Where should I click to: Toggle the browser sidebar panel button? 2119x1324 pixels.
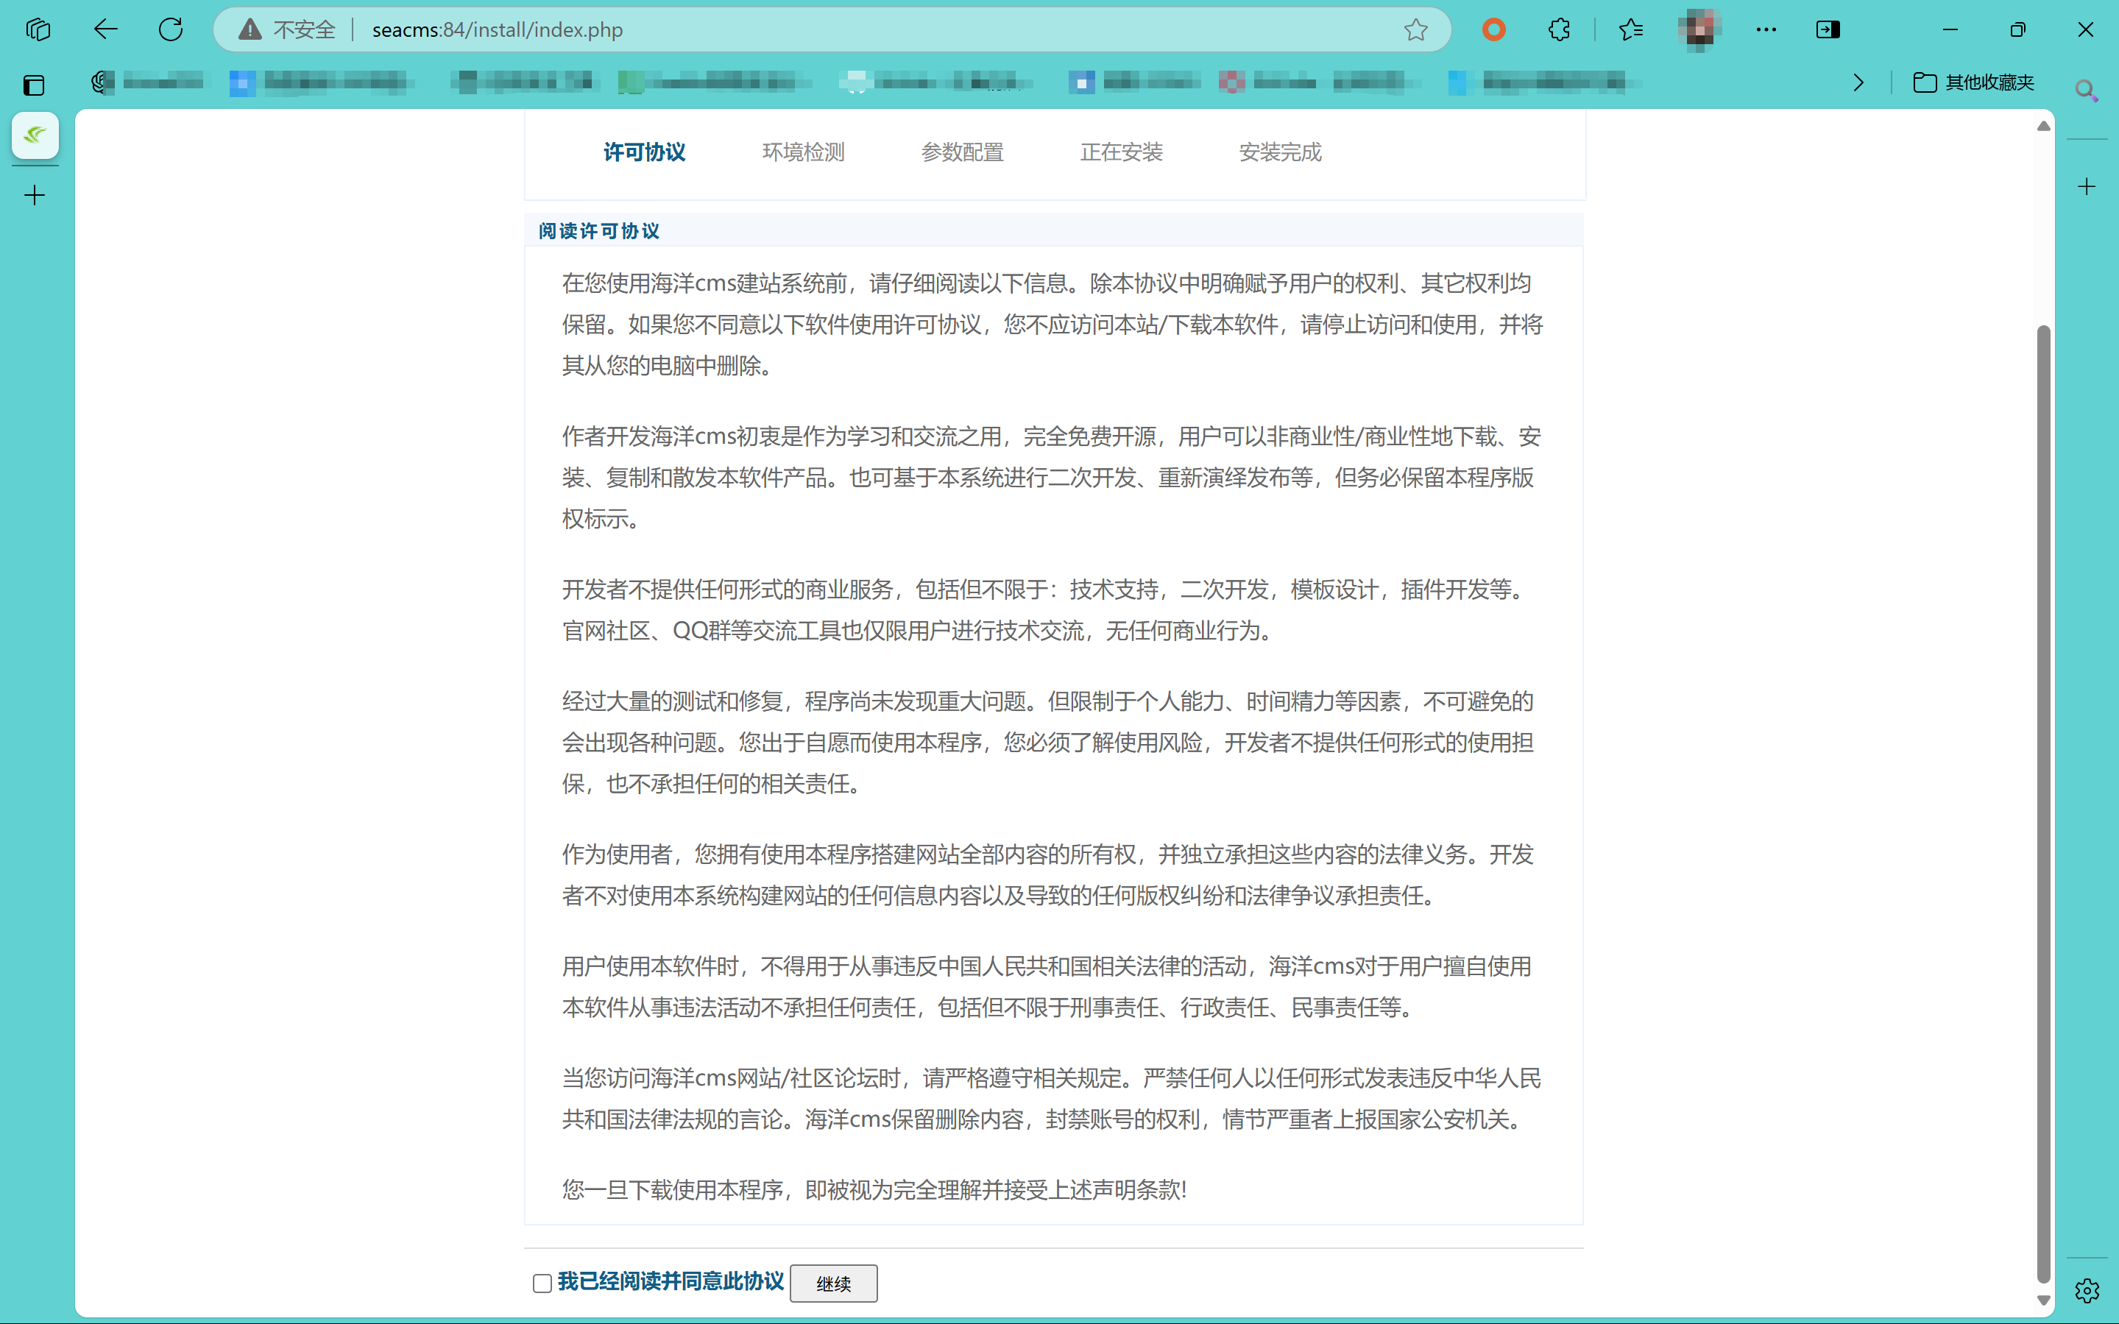tap(1828, 29)
